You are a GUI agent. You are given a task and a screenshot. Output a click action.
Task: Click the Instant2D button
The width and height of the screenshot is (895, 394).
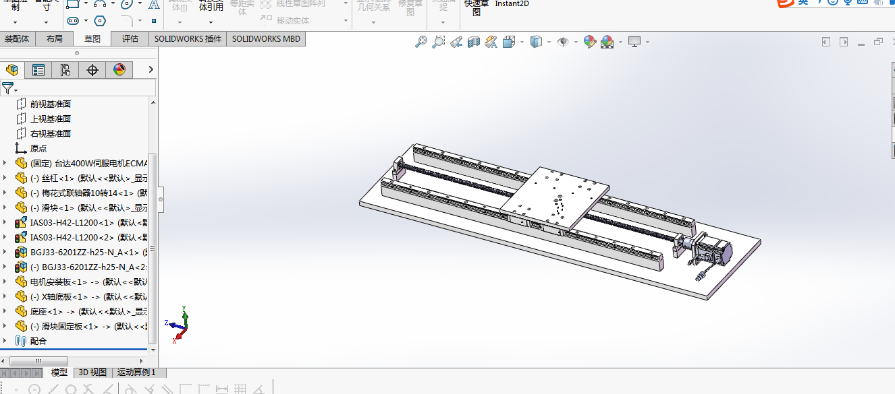click(x=512, y=3)
